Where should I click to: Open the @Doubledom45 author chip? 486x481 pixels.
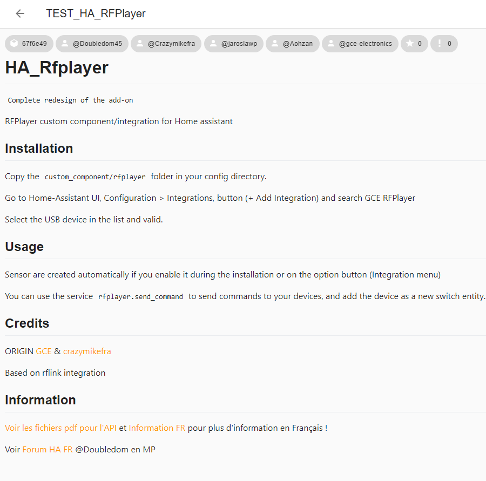coord(92,44)
